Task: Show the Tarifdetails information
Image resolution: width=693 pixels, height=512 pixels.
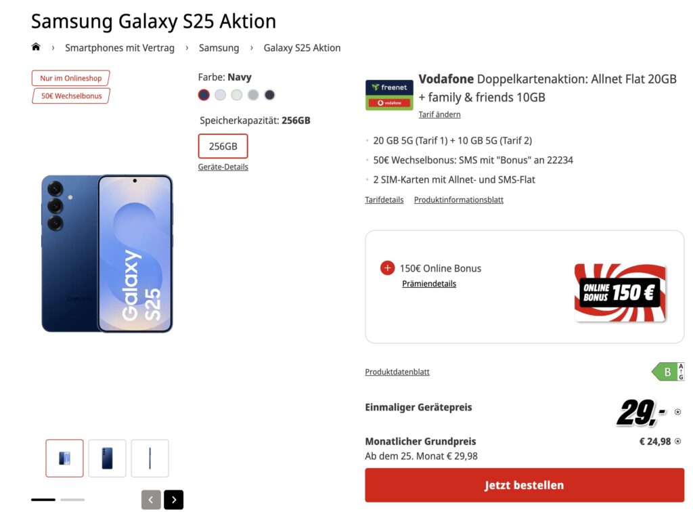Action: pyautogui.click(x=384, y=200)
